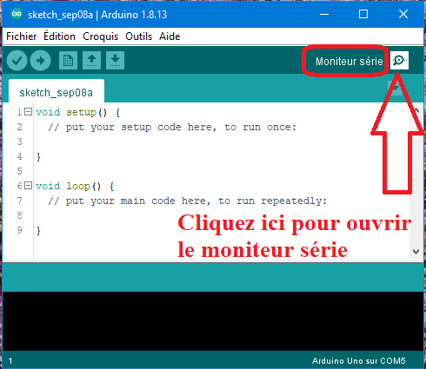
Task: Click the black console output area
Action: (x=213, y=321)
